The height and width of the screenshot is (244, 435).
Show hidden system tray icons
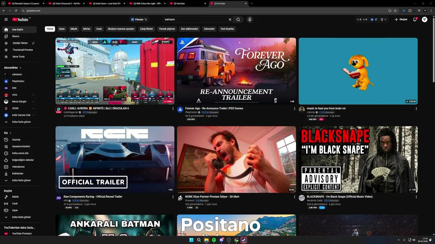coord(399,240)
